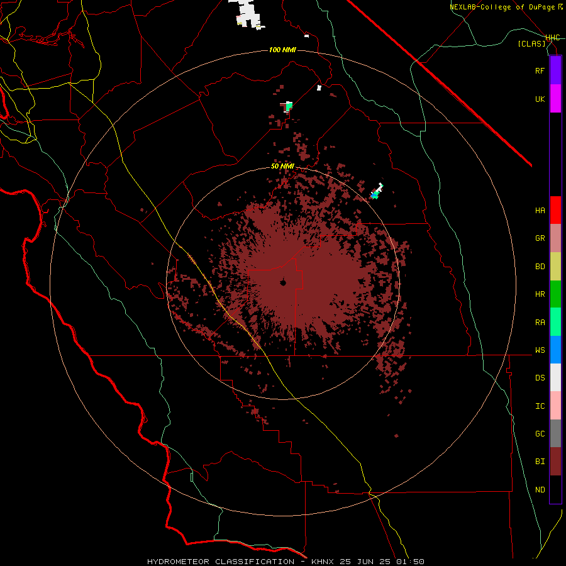Click the GR legend label

(540, 238)
